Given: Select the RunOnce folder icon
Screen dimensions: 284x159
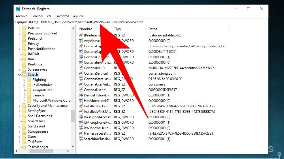Looking at the screenshot, I should [x=24, y=64].
